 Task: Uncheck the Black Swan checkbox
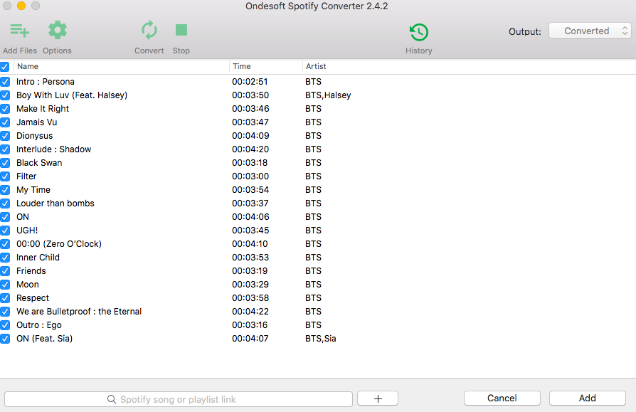coord(5,163)
